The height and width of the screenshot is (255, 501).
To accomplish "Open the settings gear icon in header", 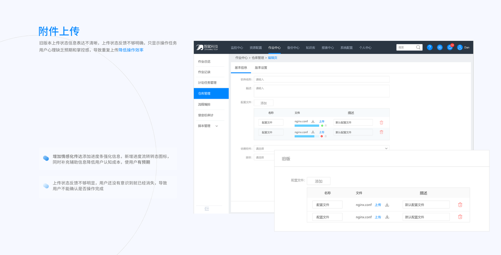I will [x=440, y=47].
